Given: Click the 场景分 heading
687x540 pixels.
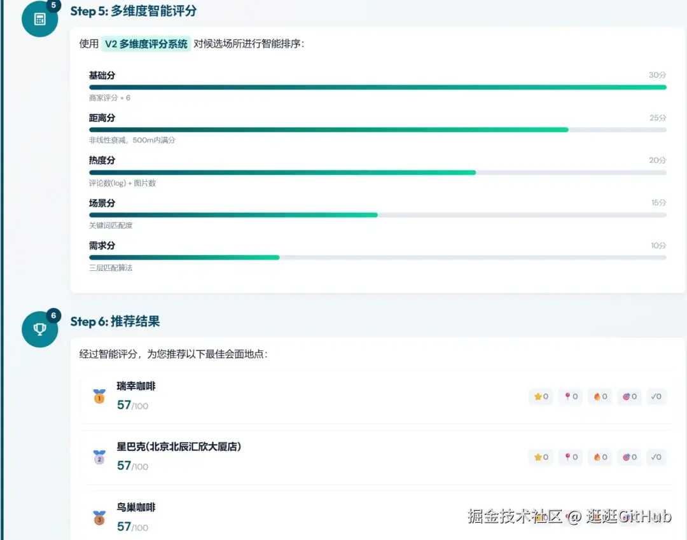Looking at the screenshot, I should [x=101, y=203].
